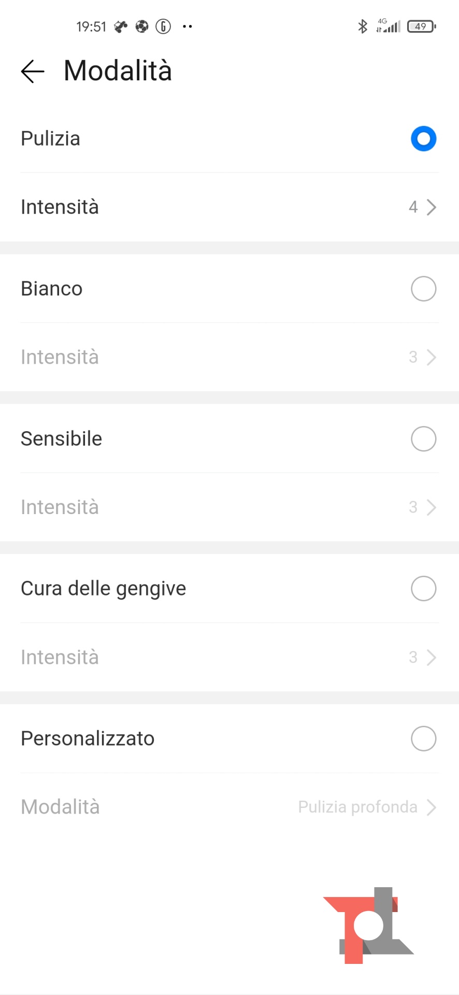Expand Pulizia profonda mode chevron
The width and height of the screenshot is (459, 995).
[431, 807]
